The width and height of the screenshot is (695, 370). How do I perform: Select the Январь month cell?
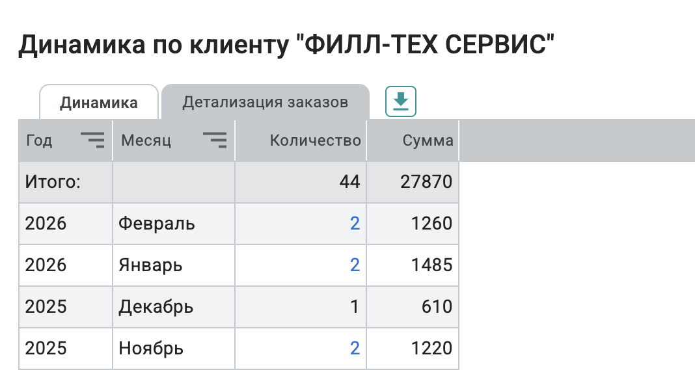[x=150, y=265]
